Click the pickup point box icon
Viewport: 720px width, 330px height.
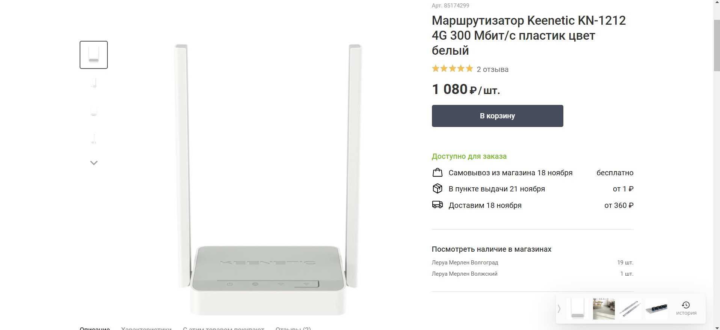(437, 188)
